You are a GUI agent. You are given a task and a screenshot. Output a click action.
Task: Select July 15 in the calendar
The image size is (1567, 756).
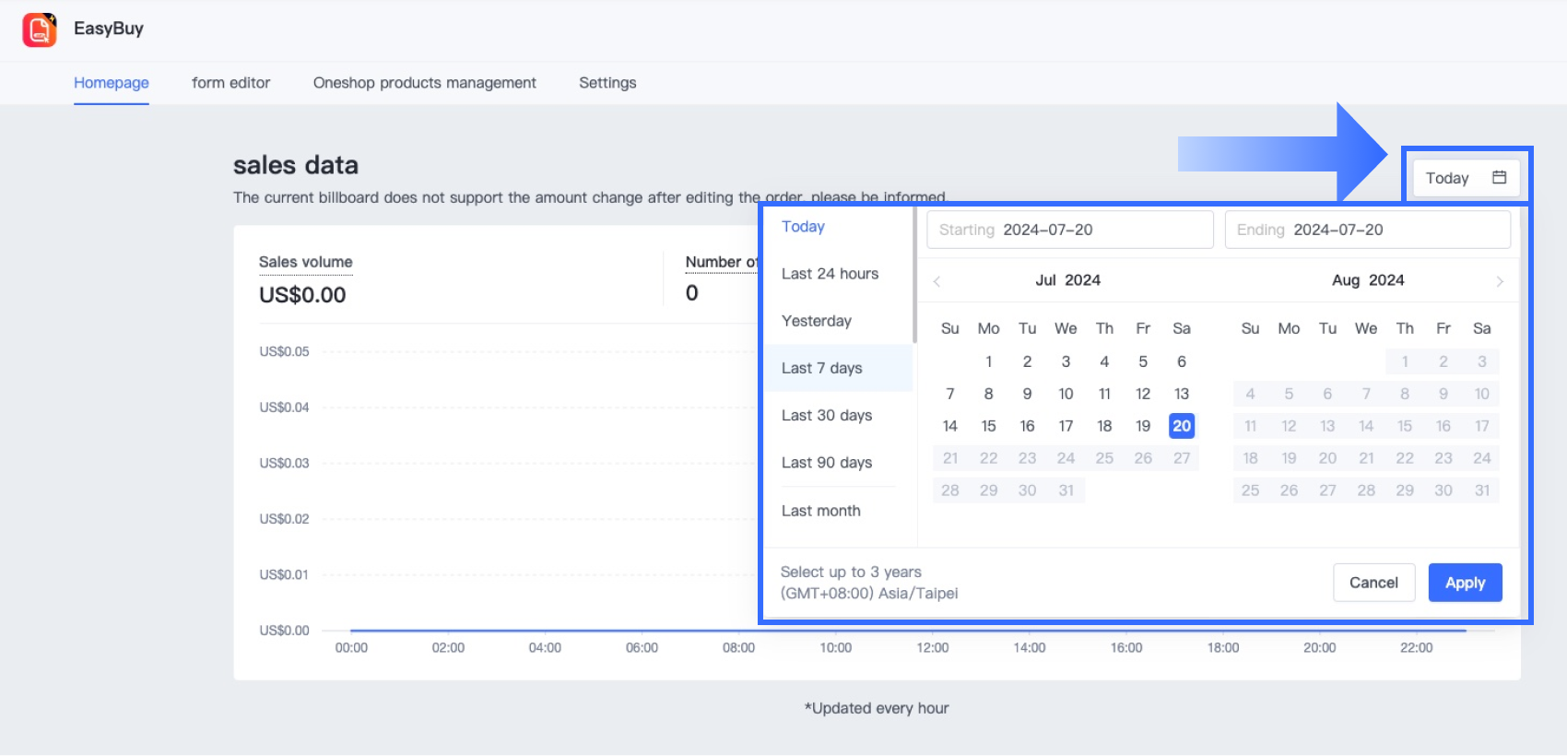988,426
